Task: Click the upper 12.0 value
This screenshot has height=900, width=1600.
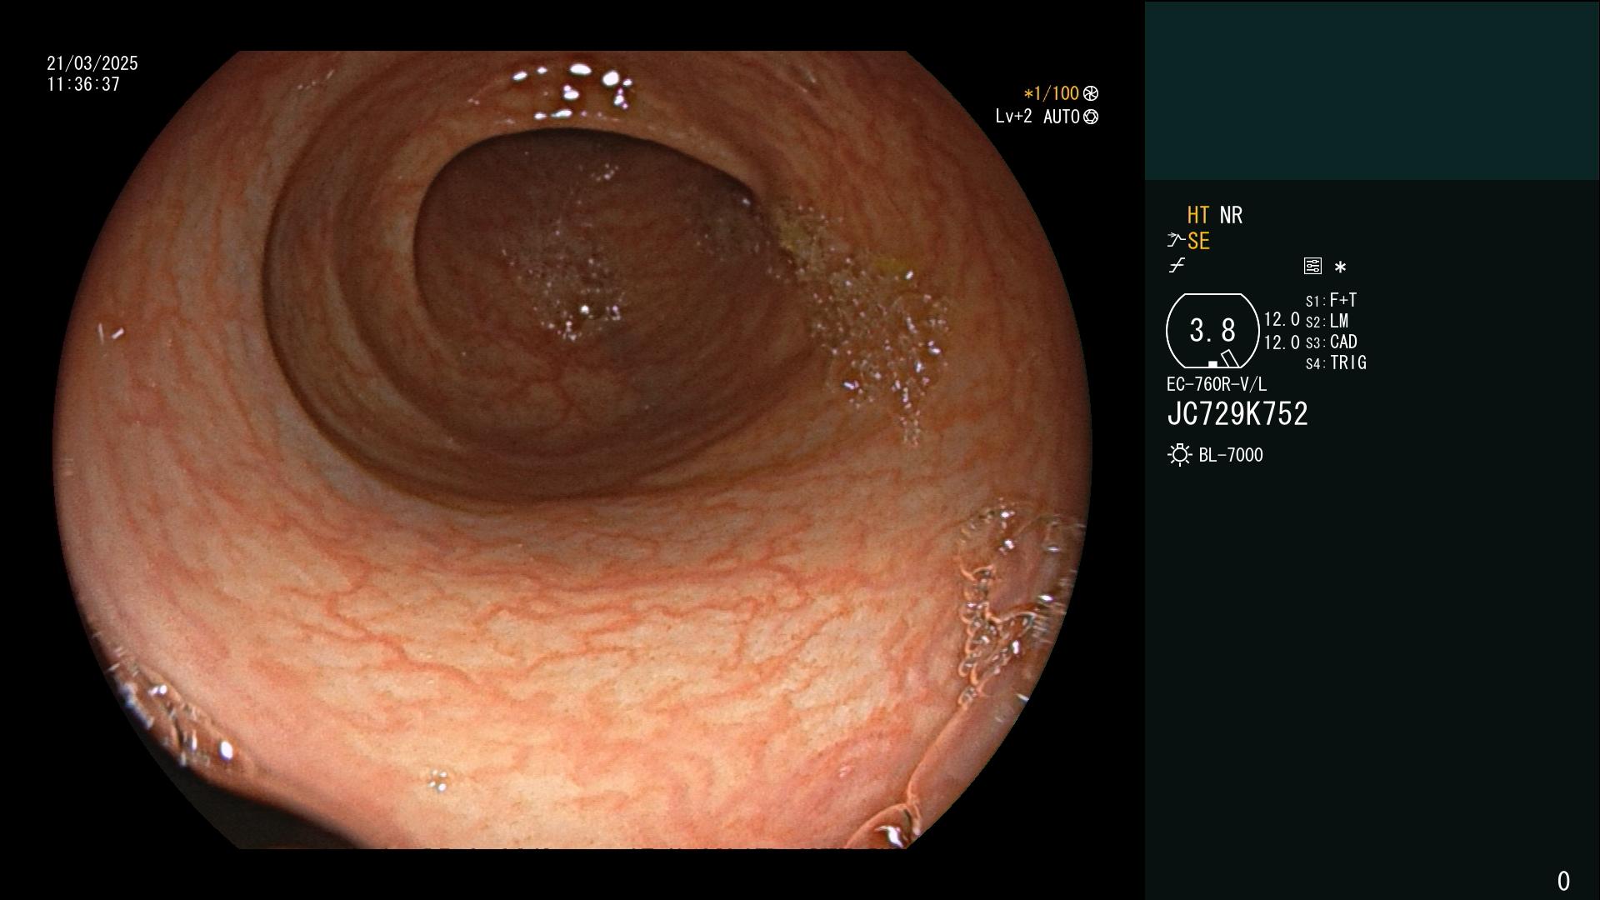Action: tap(1282, 319)
